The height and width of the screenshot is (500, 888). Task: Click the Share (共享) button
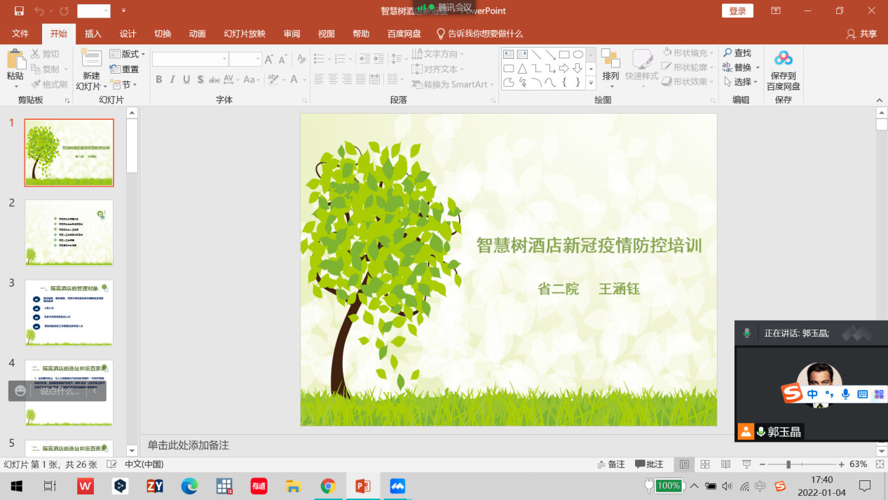(x=861, y=34)
